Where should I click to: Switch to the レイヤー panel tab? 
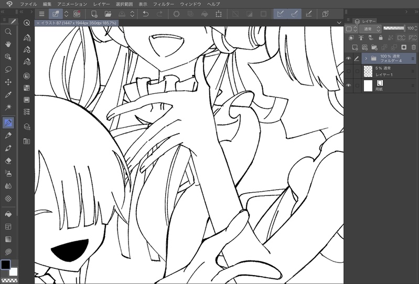pos(366,21)
